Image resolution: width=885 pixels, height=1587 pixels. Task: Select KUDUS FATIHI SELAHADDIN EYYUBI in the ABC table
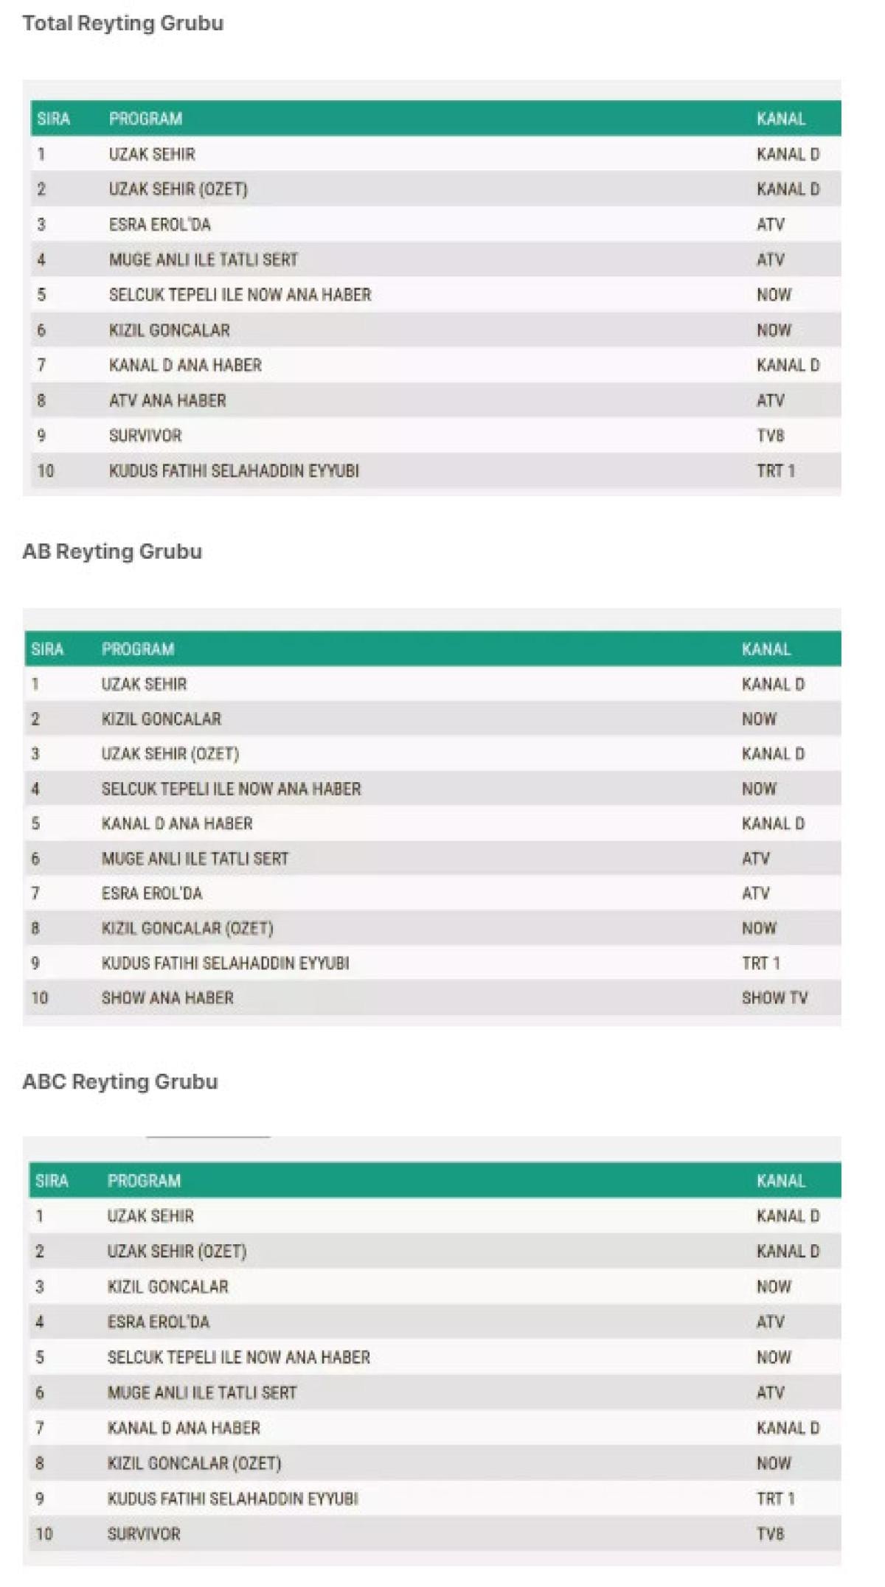pyautogui.click(x=232, y=1499)
